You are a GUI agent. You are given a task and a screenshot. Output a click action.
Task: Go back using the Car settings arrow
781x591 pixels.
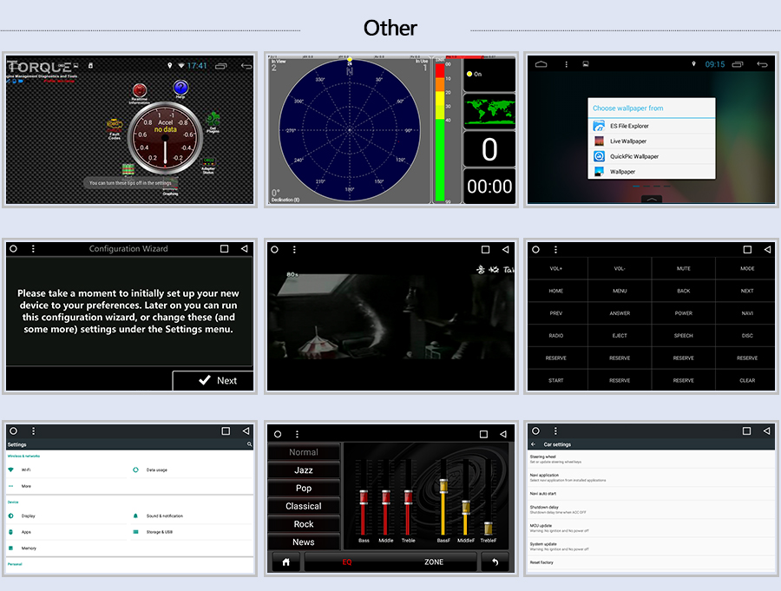pos(534,444)
